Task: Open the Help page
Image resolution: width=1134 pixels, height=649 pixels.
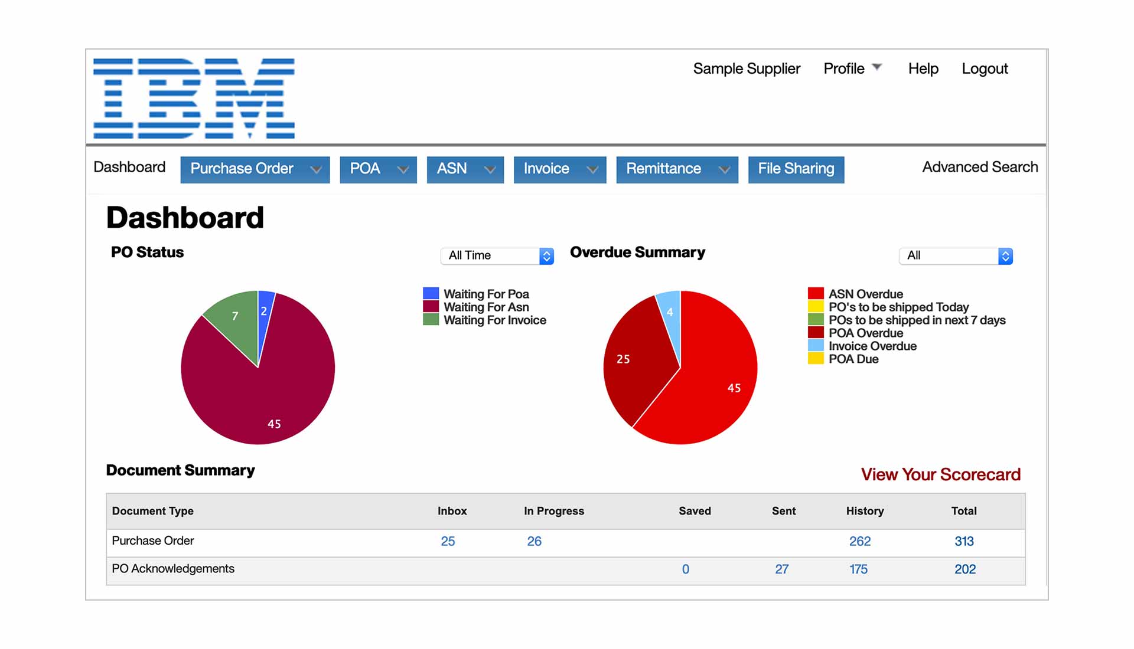Action: coord(923,68)
